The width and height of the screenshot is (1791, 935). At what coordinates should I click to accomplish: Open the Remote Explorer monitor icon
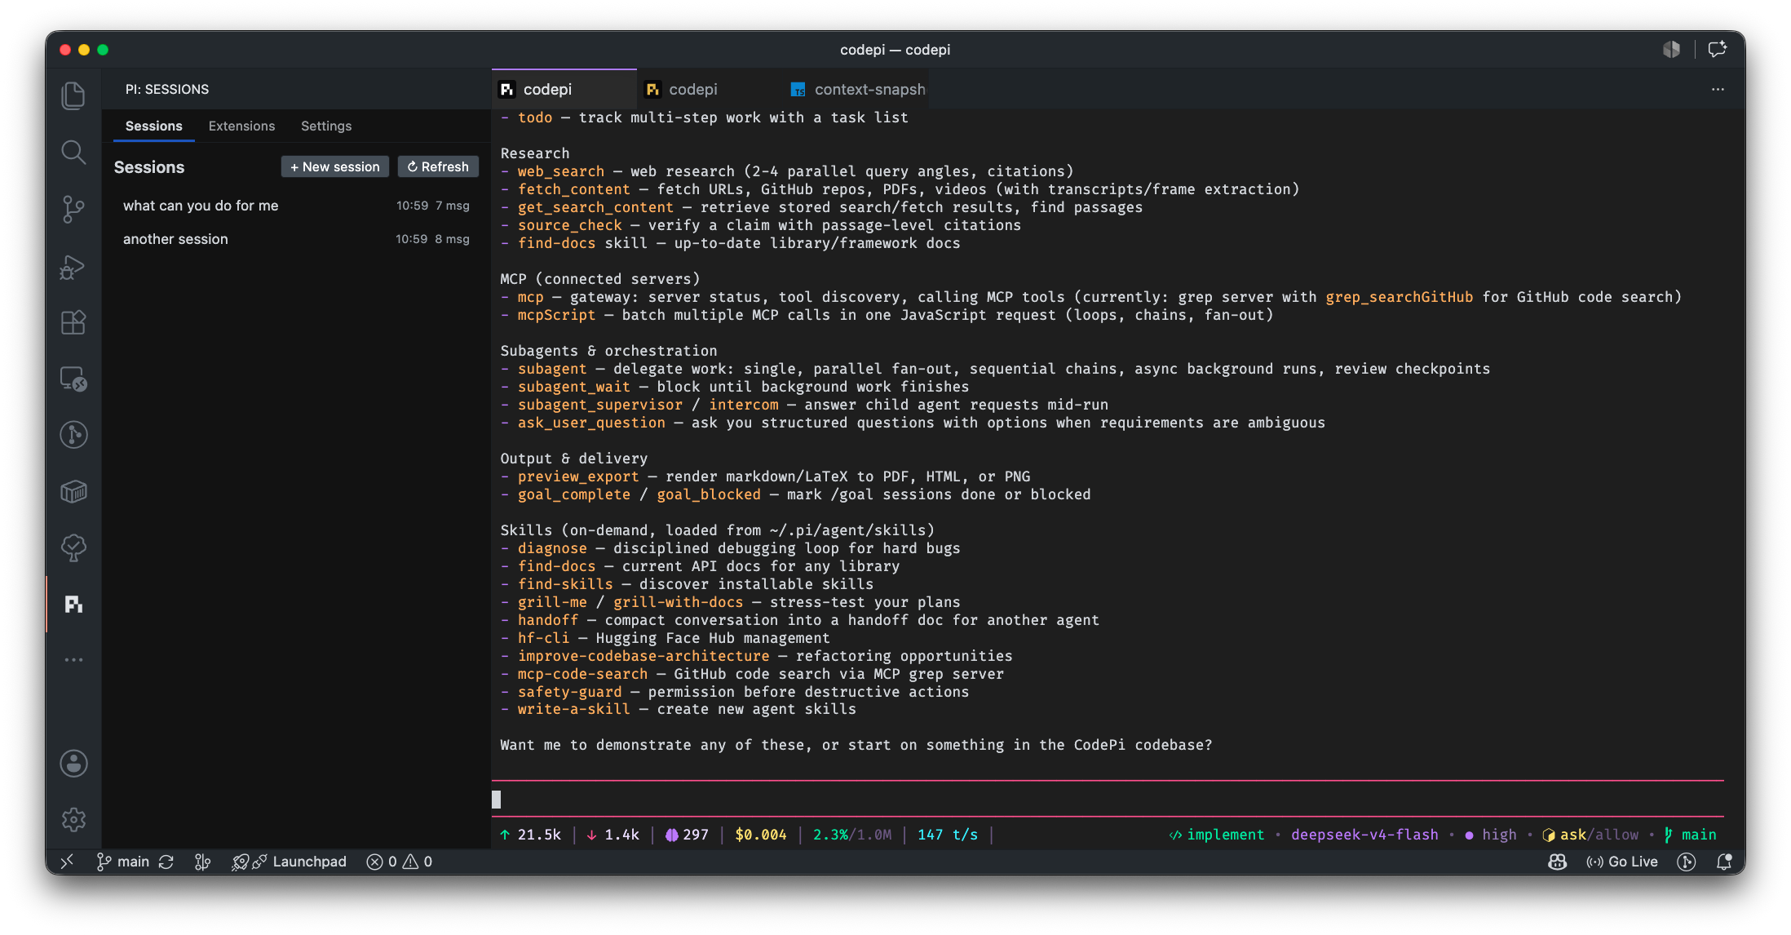pyautogui.click(x=73, y=379)
